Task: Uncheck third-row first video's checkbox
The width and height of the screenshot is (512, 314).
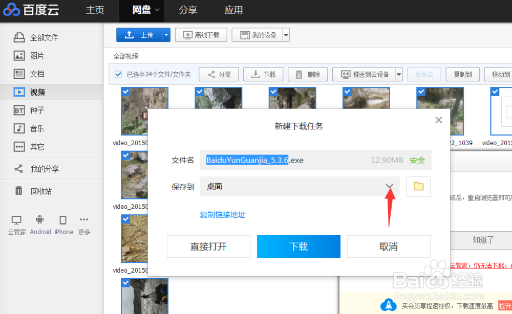Action: coord(126,219)
